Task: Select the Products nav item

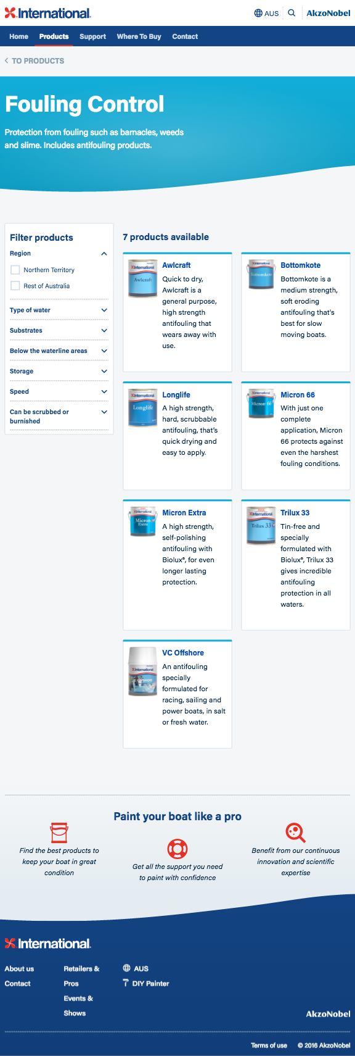Action: pyautogui.click(x=54, y=36)
